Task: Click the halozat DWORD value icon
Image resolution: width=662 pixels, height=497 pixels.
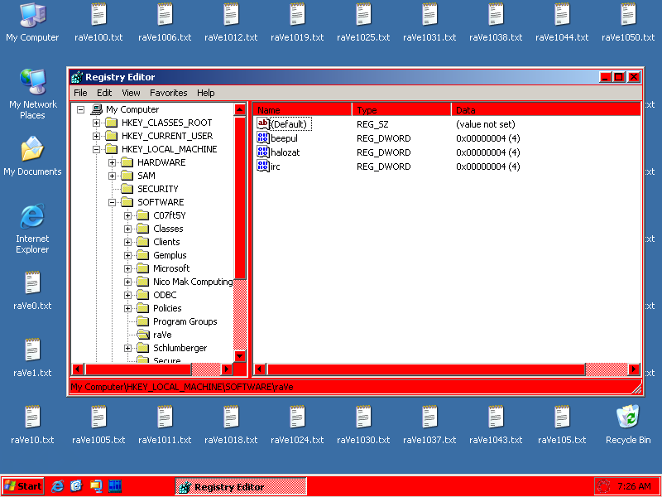Action: pos(263,152)
